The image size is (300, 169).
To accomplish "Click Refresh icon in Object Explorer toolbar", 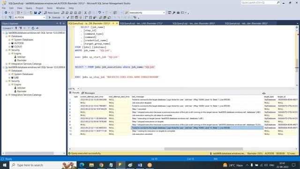I will [x=33, y=28].
